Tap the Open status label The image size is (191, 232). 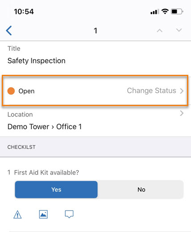[x=26, y=91]
